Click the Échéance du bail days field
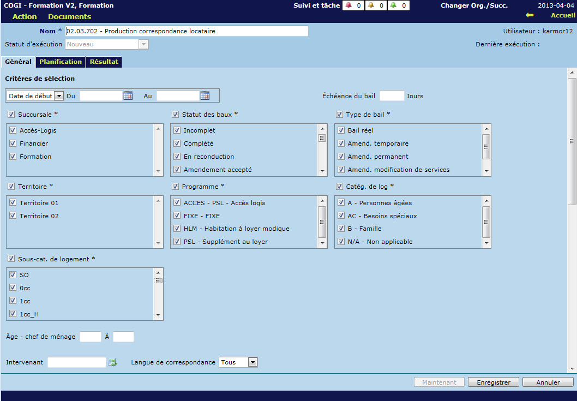 (x=392, y=96)
